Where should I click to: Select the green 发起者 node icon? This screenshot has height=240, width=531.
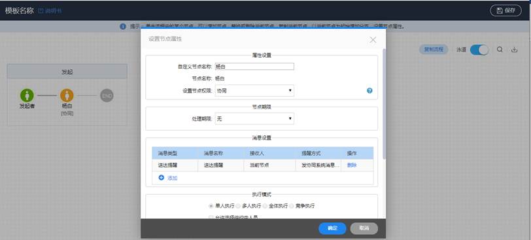pyautogui.click(x=27, y=95)
